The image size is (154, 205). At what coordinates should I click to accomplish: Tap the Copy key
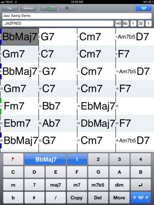(x=77, y=198)
